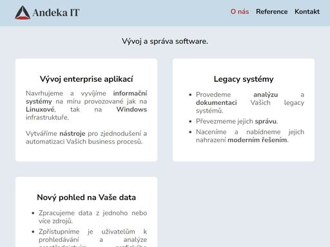
Task: Click the bold Linuxové word
Action: 41,109
